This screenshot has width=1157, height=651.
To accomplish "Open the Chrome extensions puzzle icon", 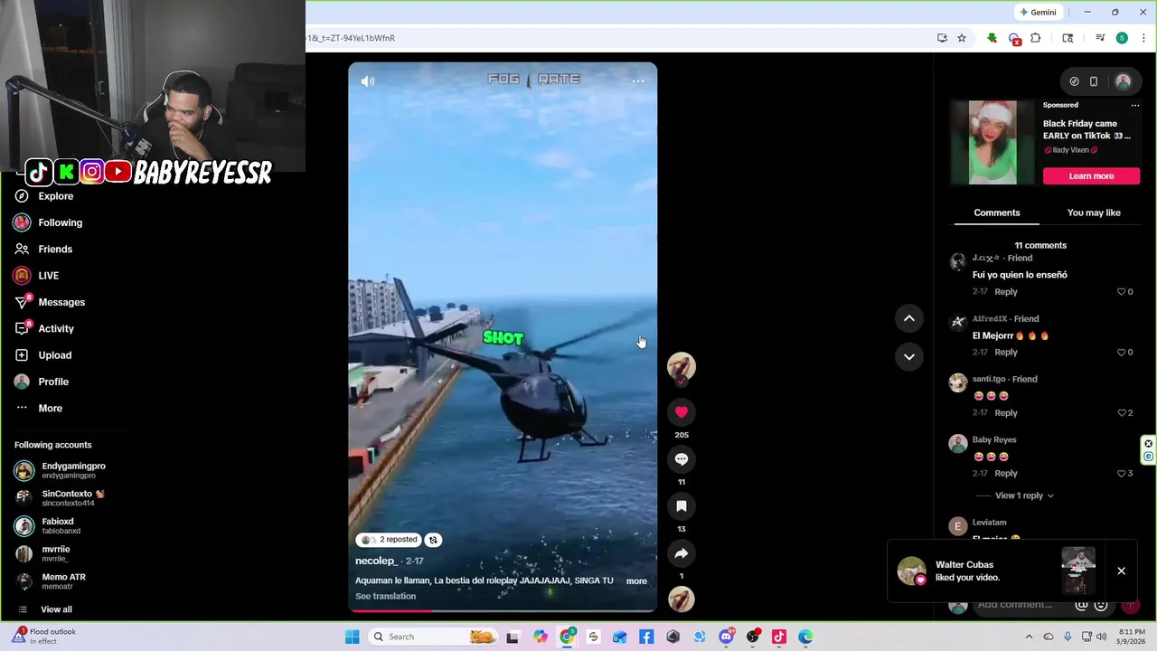I will 1036,38.
